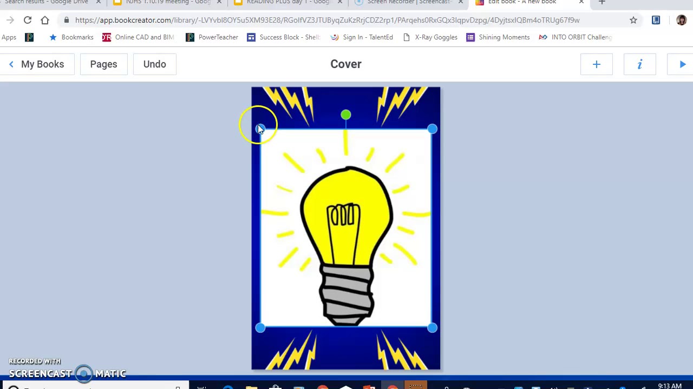Click the bottom-left blue resize handle
Screen dimensions: 693x389
click(260, 327)
